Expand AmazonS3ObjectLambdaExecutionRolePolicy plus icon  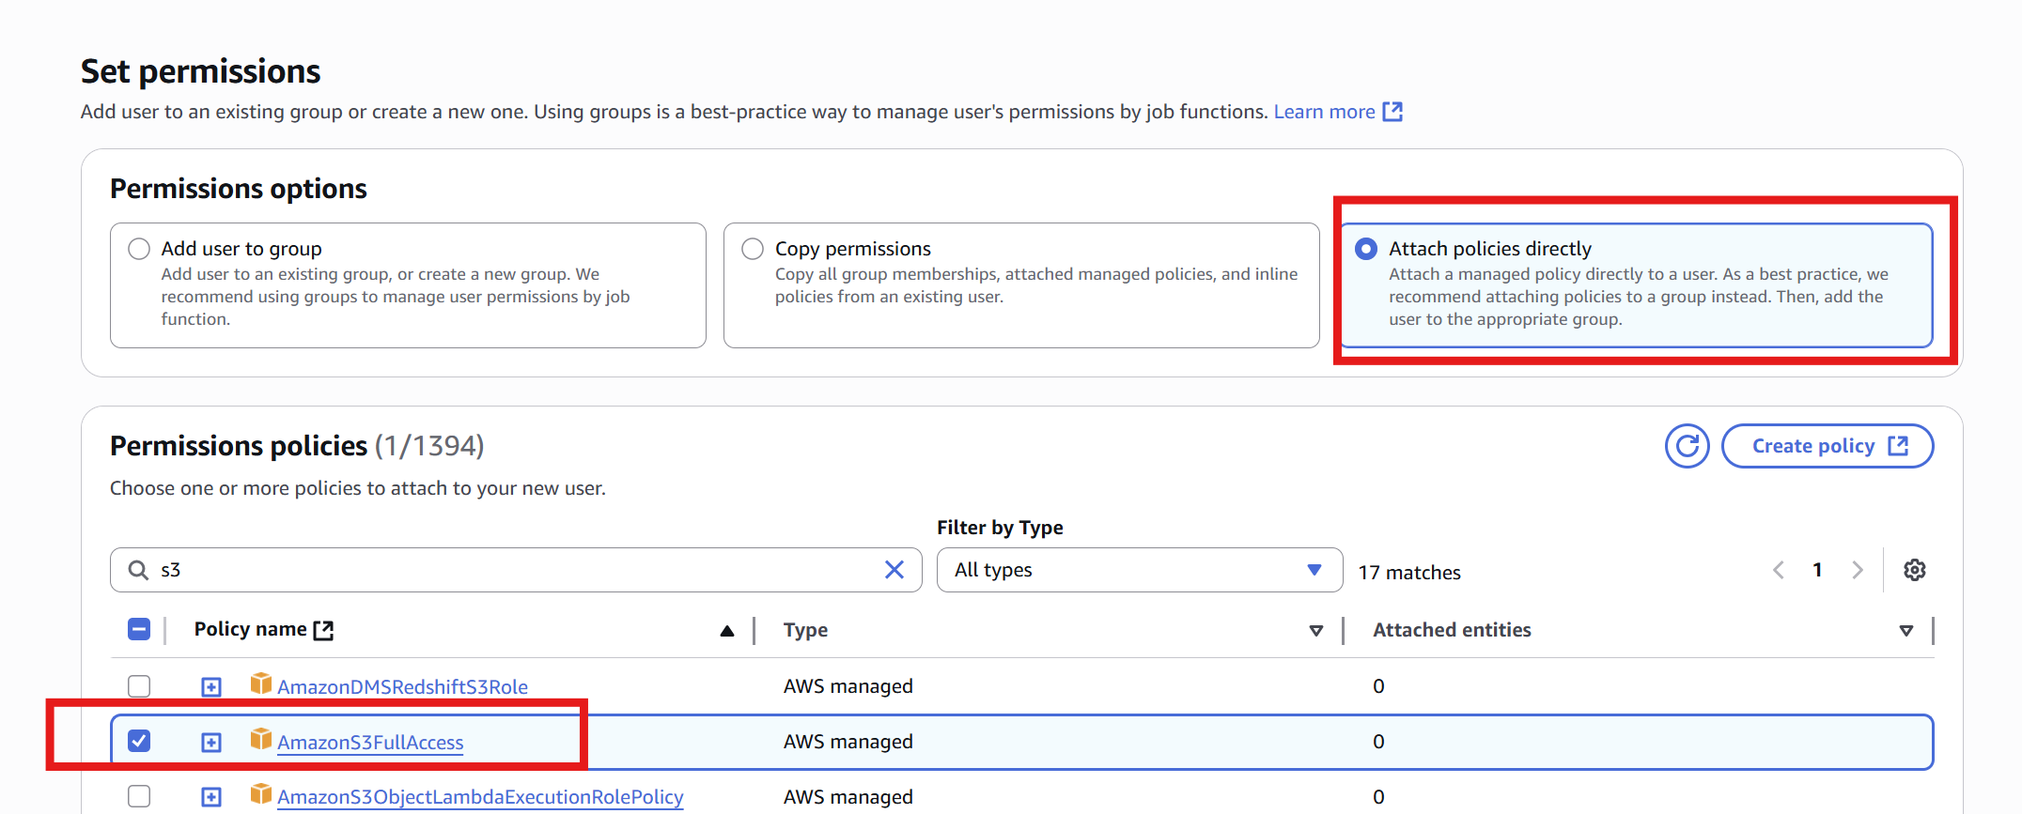pyautogui.click(x=211, y=797)
